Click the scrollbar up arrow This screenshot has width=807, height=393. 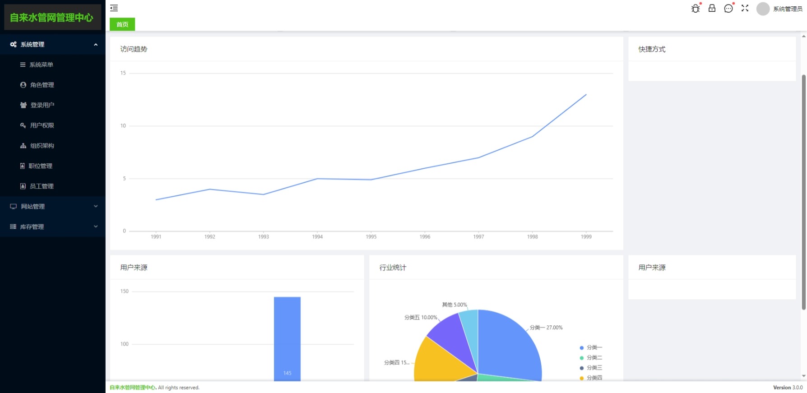tap(803, 36)
